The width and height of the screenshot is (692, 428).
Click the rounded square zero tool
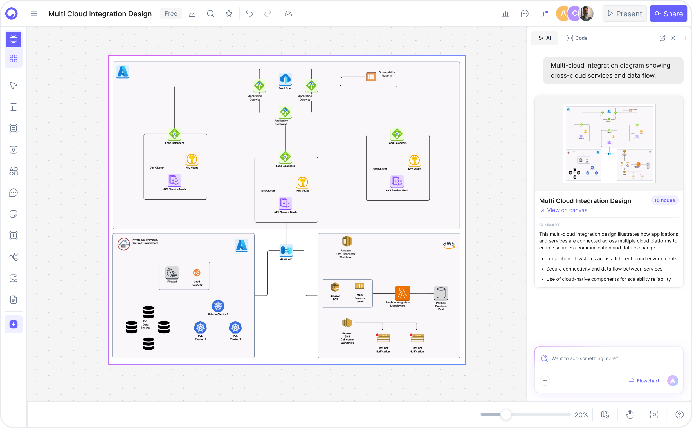[x=14, y=150]
